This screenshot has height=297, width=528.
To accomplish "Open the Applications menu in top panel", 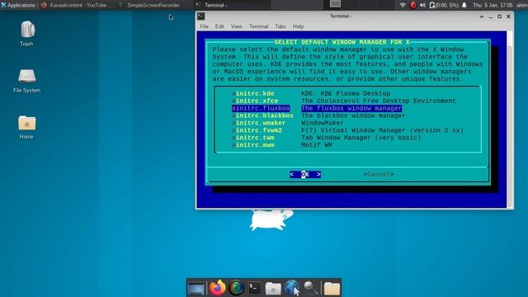I will pyautogui.click(x=18, y=5).
